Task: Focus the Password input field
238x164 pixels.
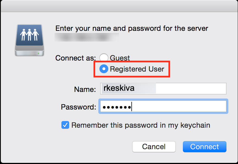Action: tap(163, 106)
